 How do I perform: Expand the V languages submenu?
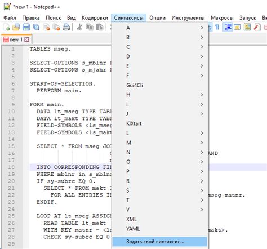click(159, 210)
